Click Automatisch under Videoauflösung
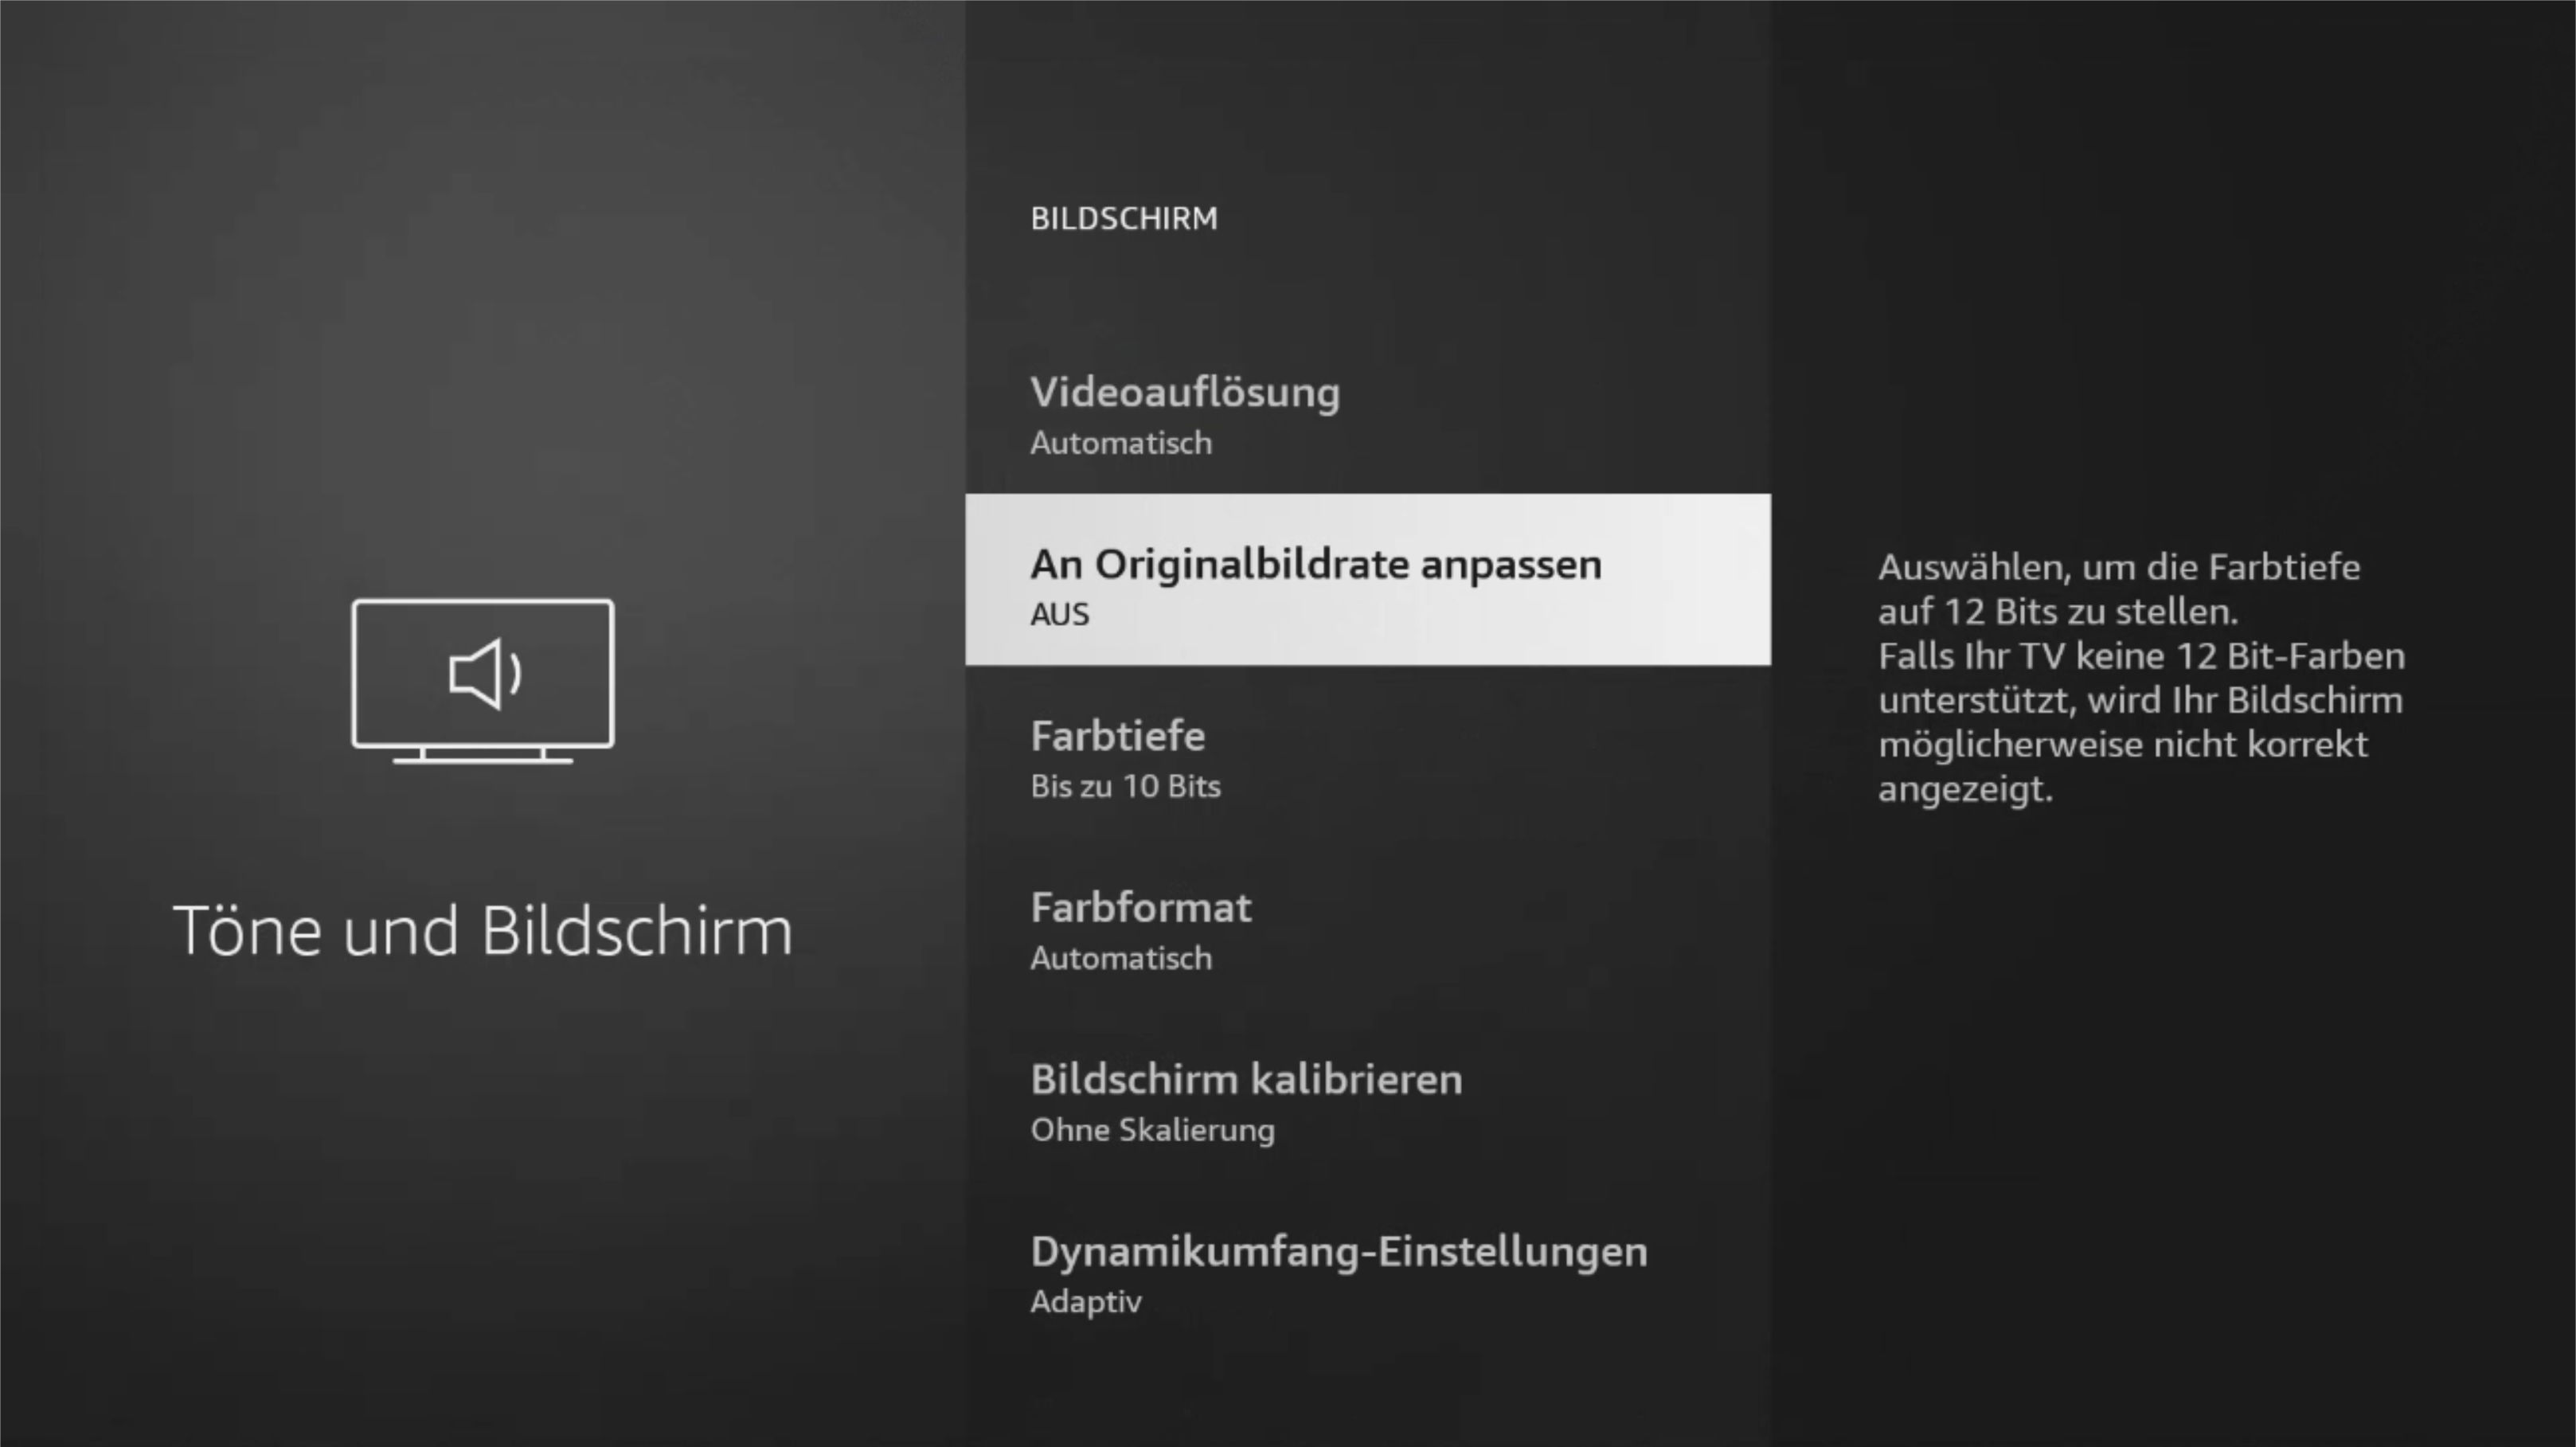 (x=1121, y=443)
